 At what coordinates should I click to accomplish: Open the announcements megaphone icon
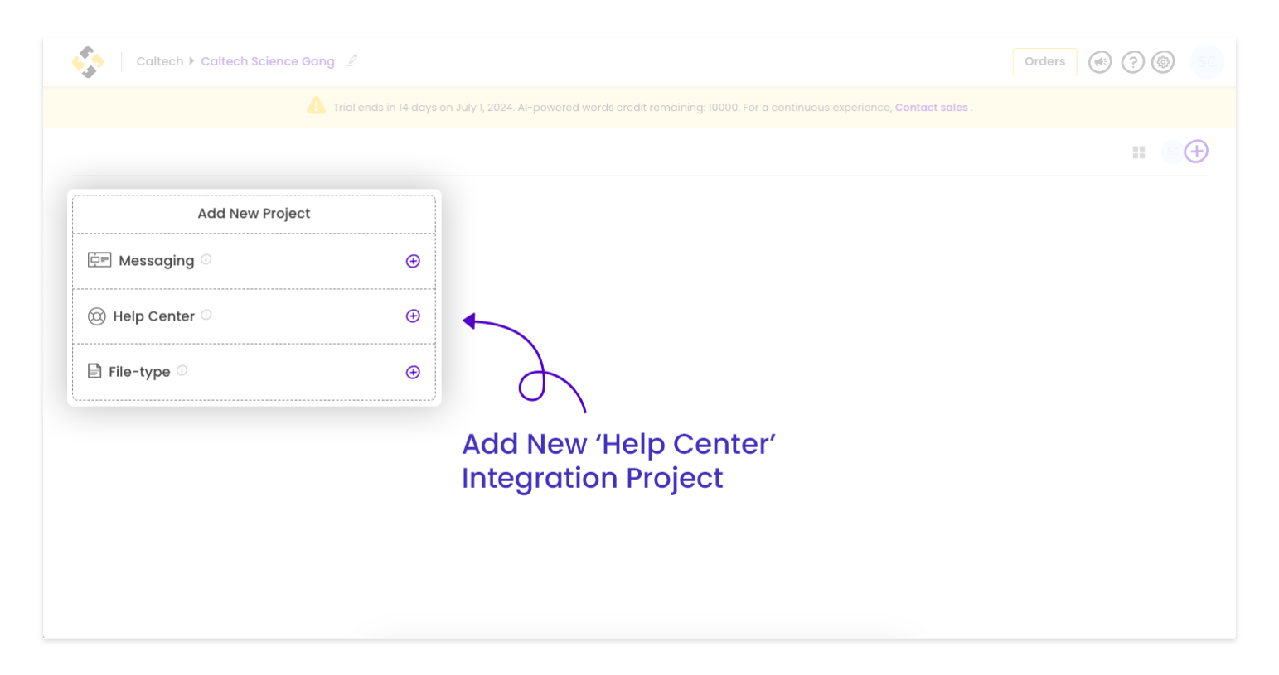coord(1100,62)
